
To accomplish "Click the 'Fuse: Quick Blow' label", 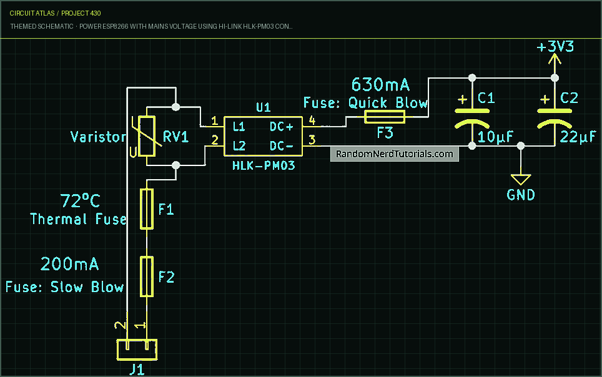I will coord(365,103).
